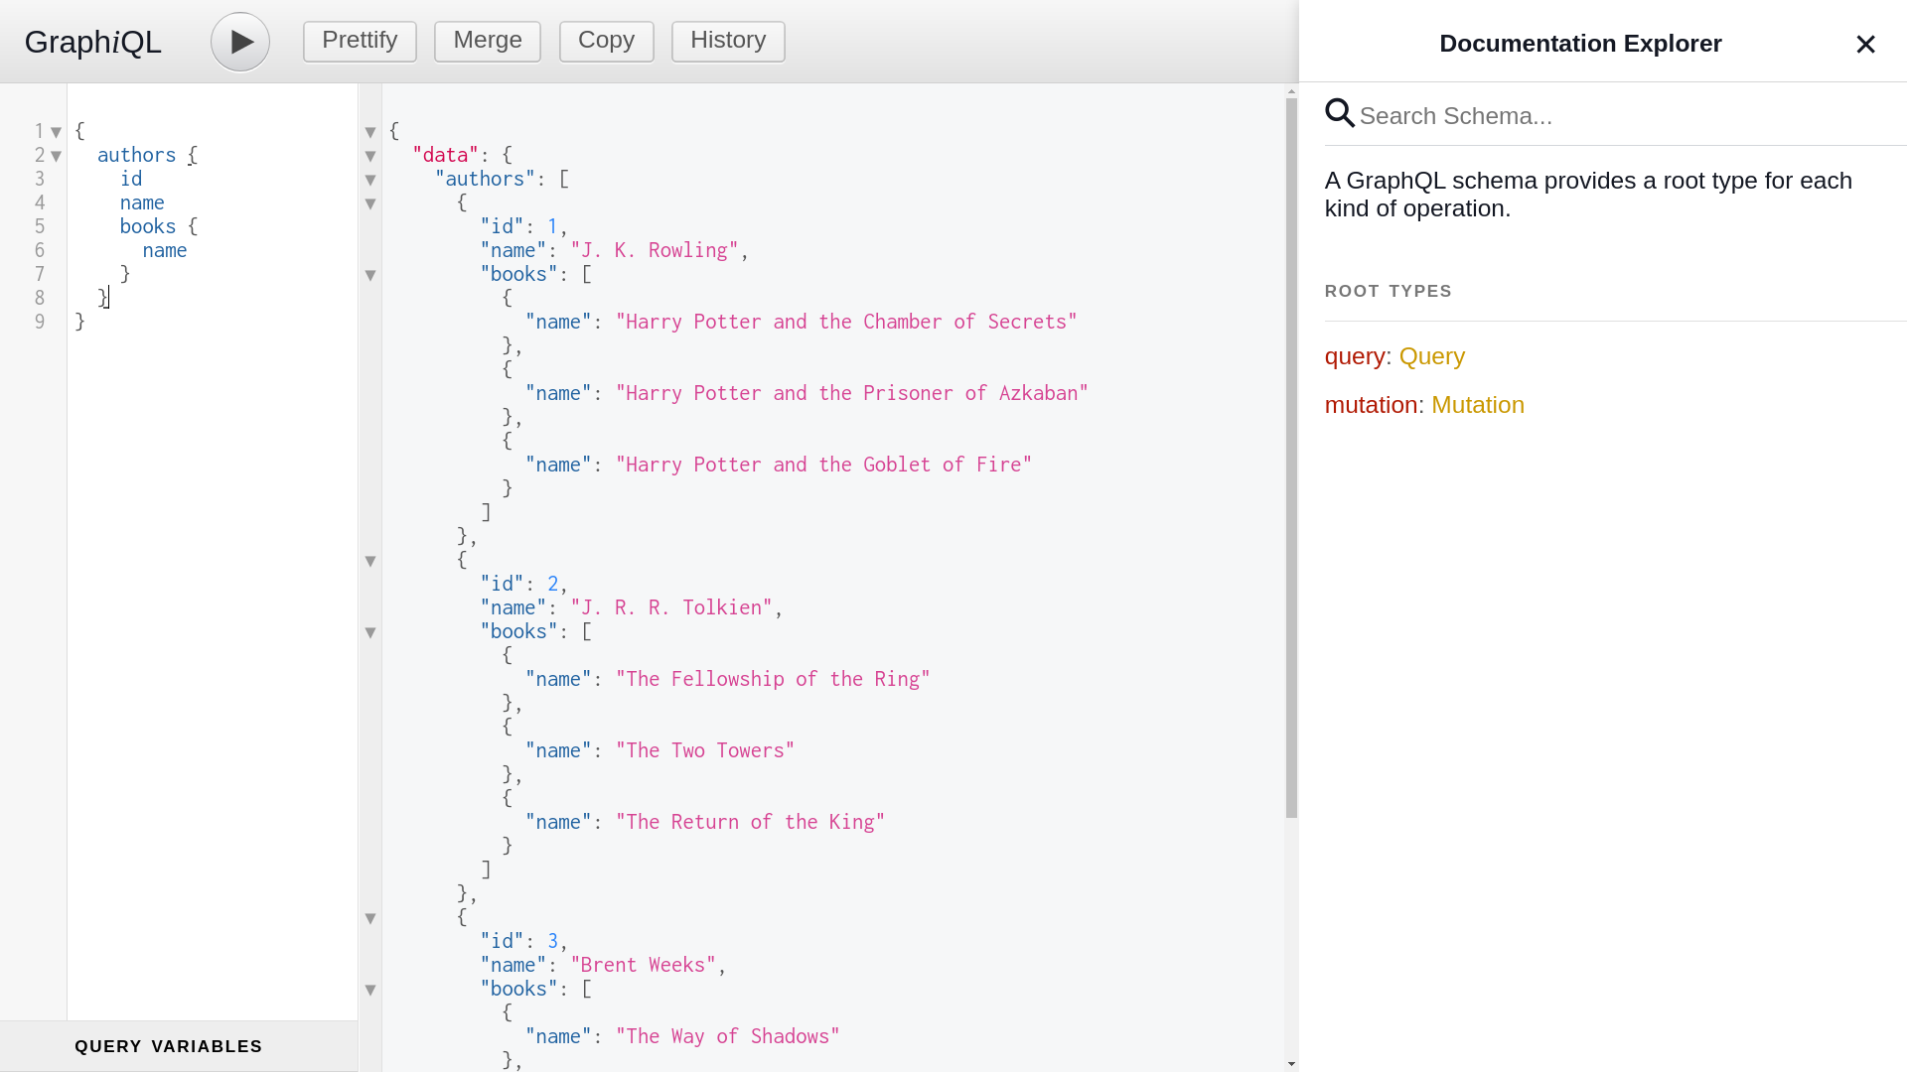Close the Documentation Explorer with the X
Screen dimensions: 1907x1072
tap(1865, 44)
